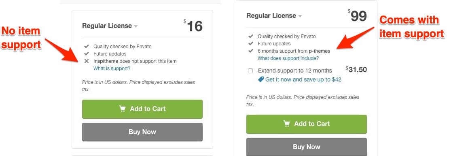Screen dimensions: 449x156
Task: Click the checkmark beside 'Future updates' in the $99 card
Action: [x=251, y=44]
